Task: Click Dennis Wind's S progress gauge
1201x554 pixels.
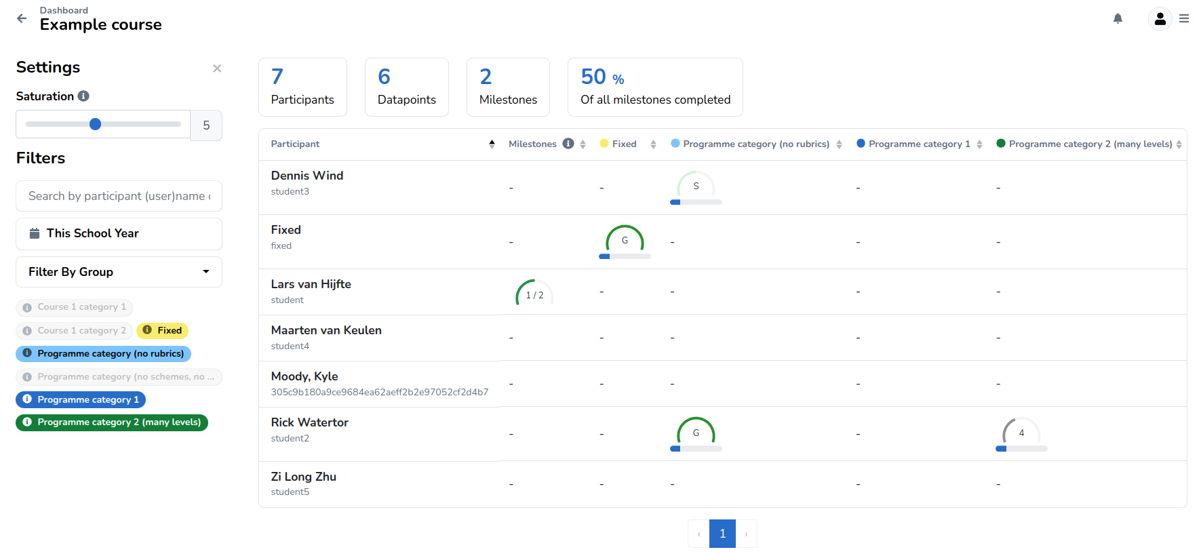Action: tap(696, 187)
